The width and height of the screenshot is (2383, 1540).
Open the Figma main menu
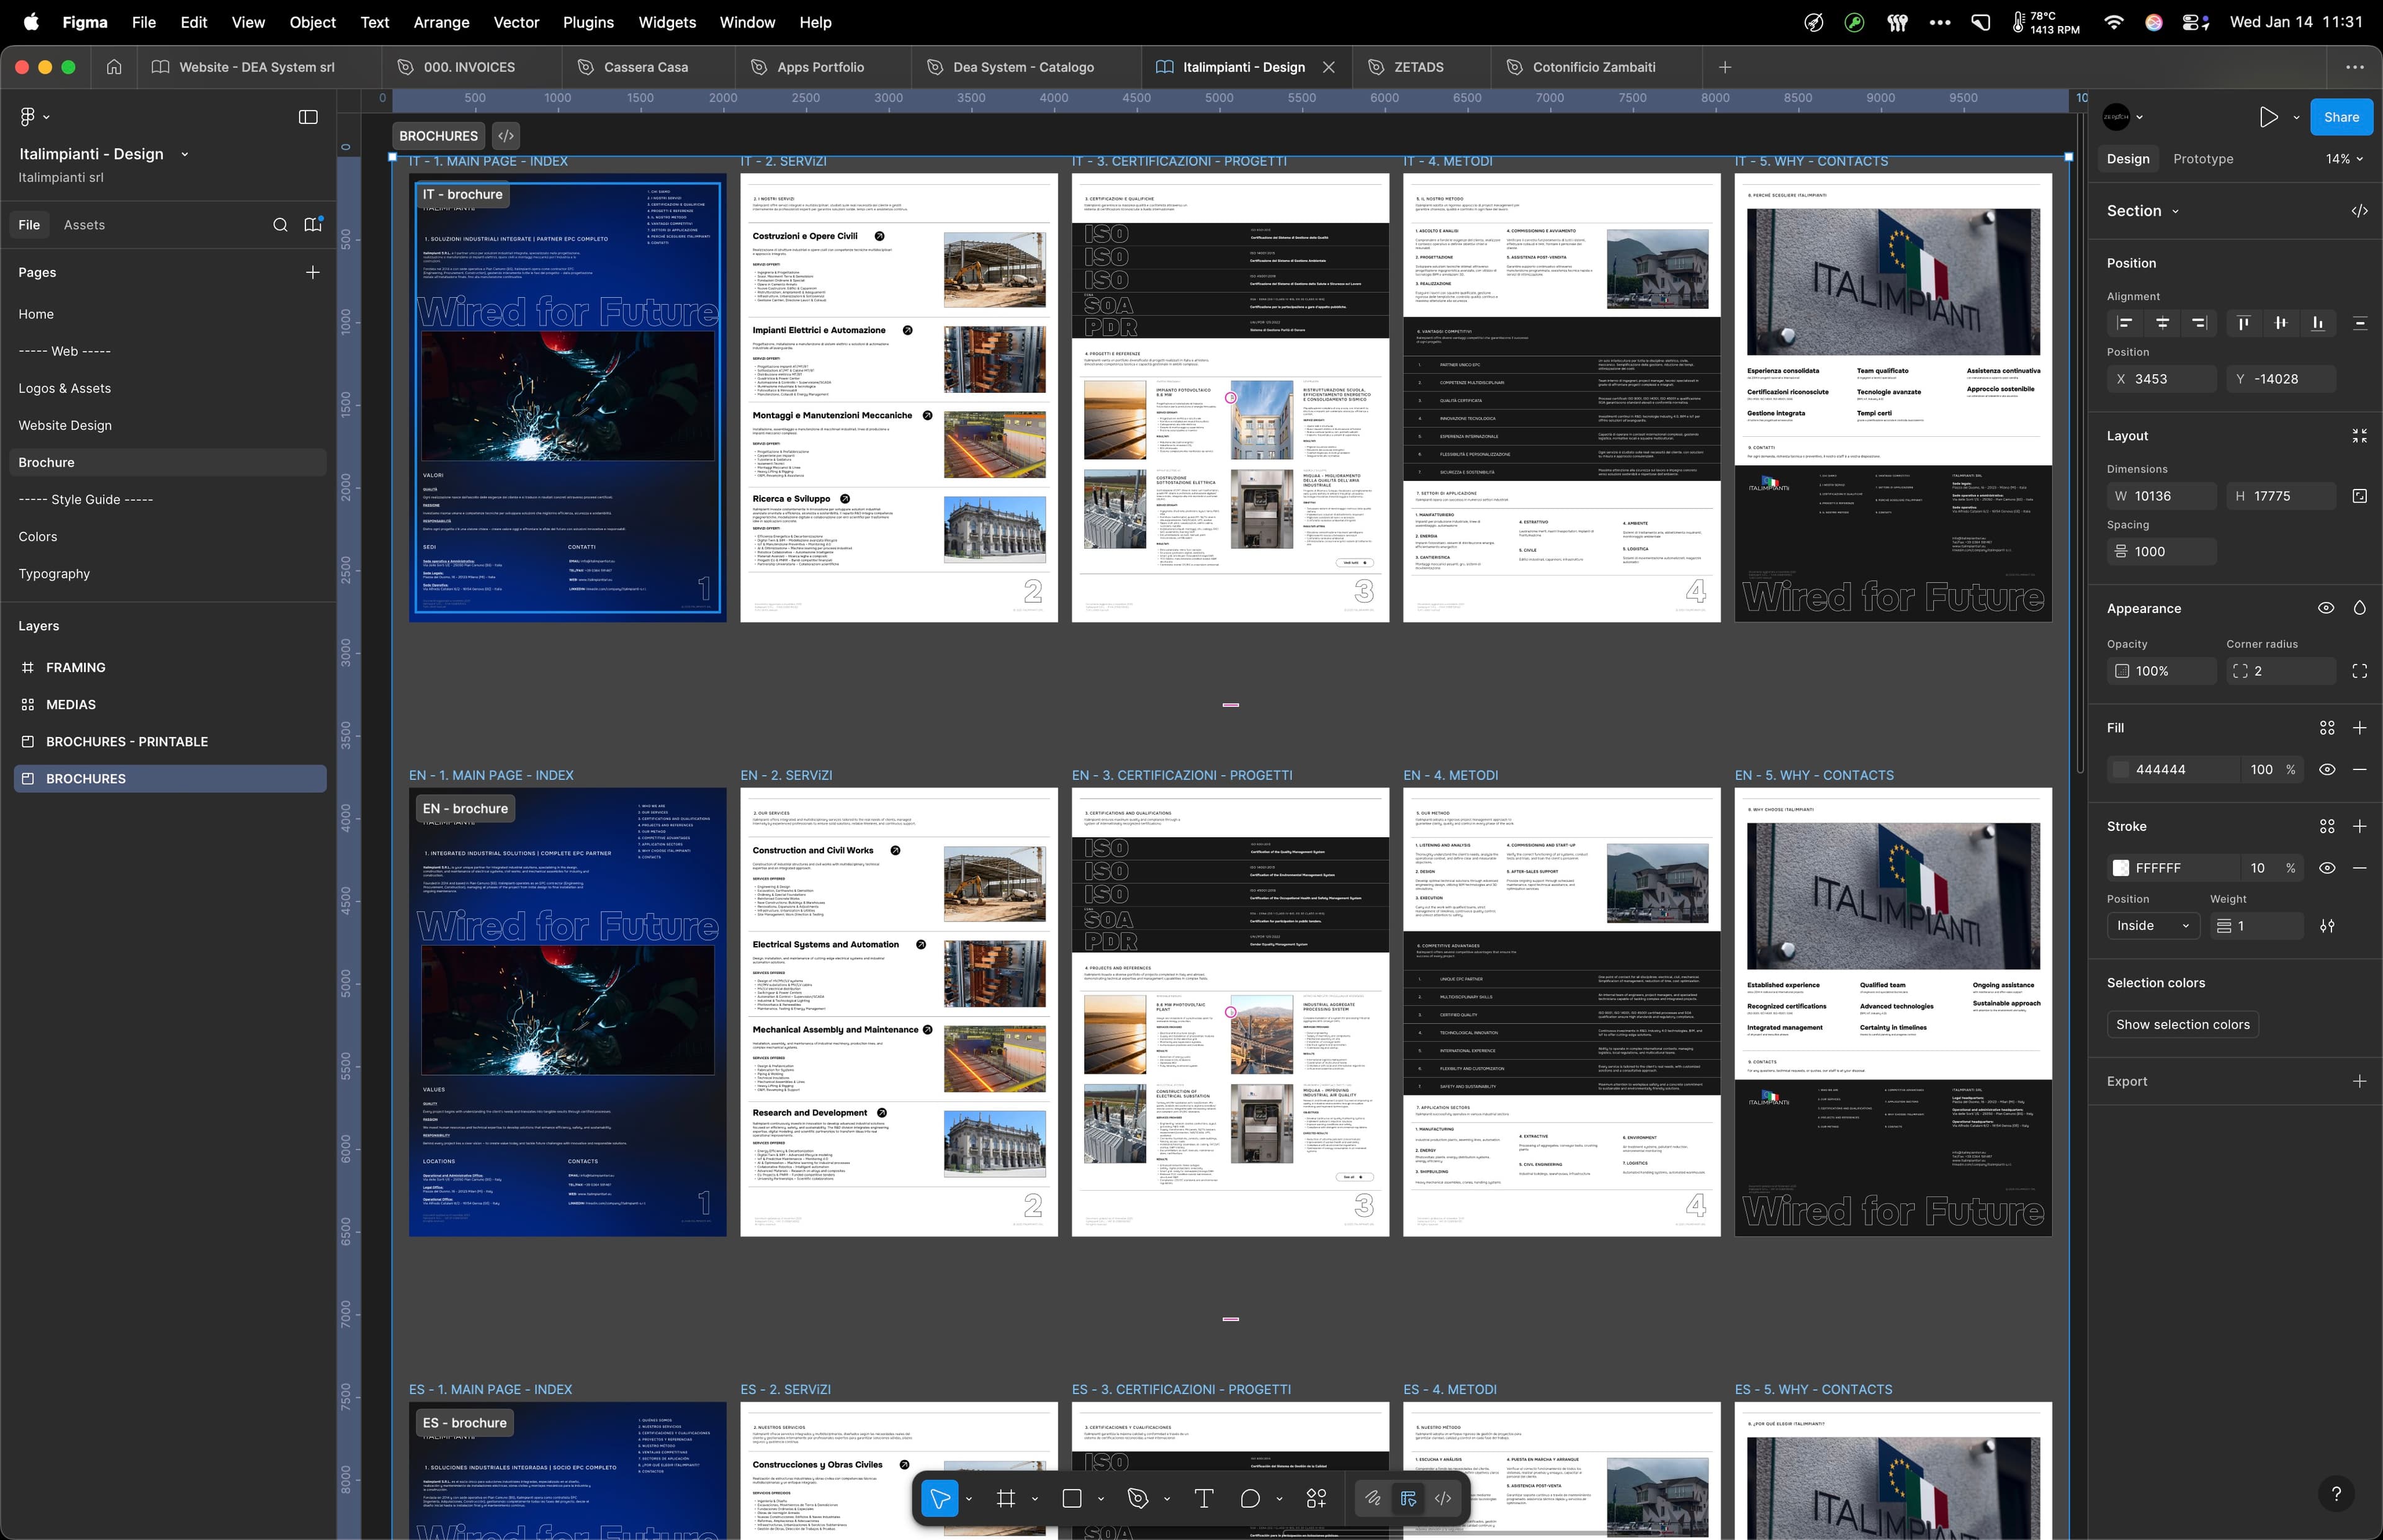(x=35, y=117)
